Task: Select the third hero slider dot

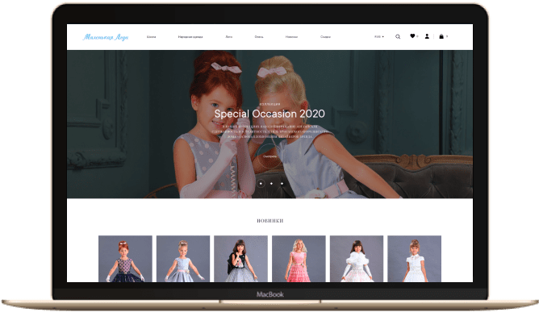Action: (282, 184)
